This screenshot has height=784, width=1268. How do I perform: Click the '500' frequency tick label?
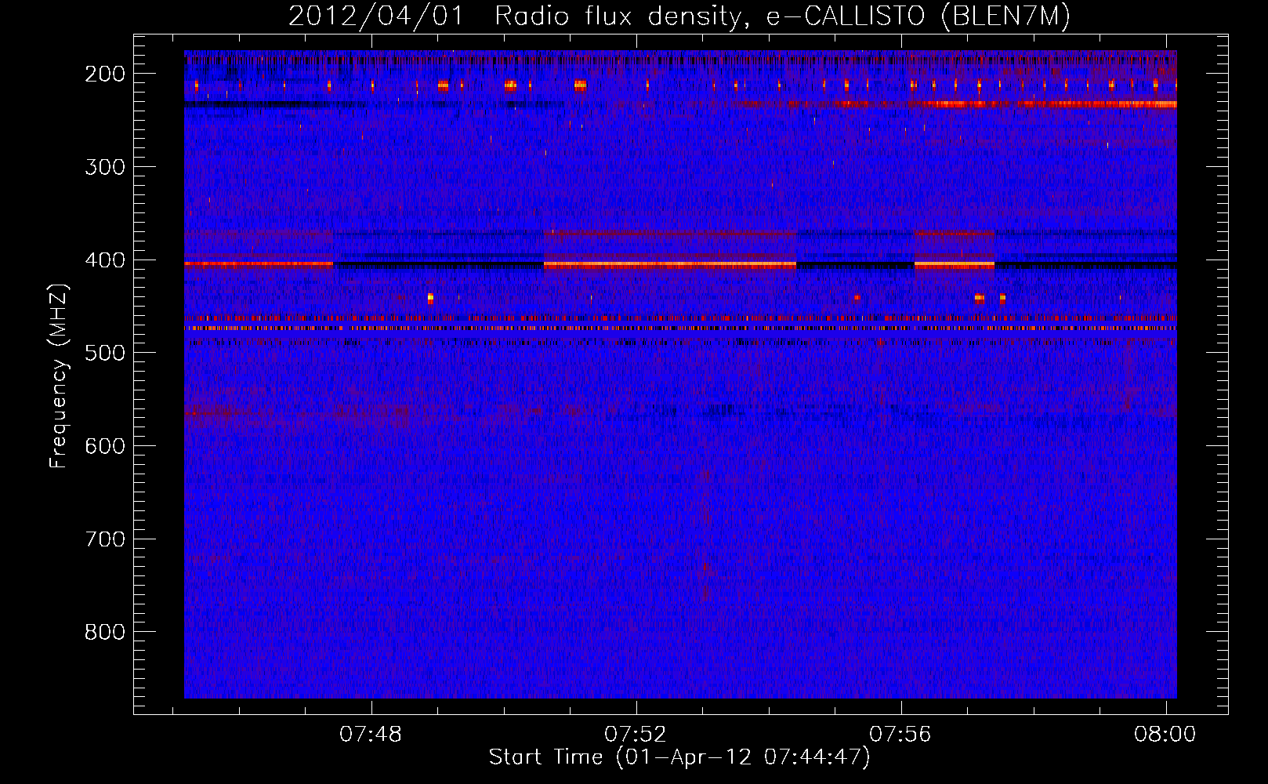pyautogui.click(x=105, y=353)
